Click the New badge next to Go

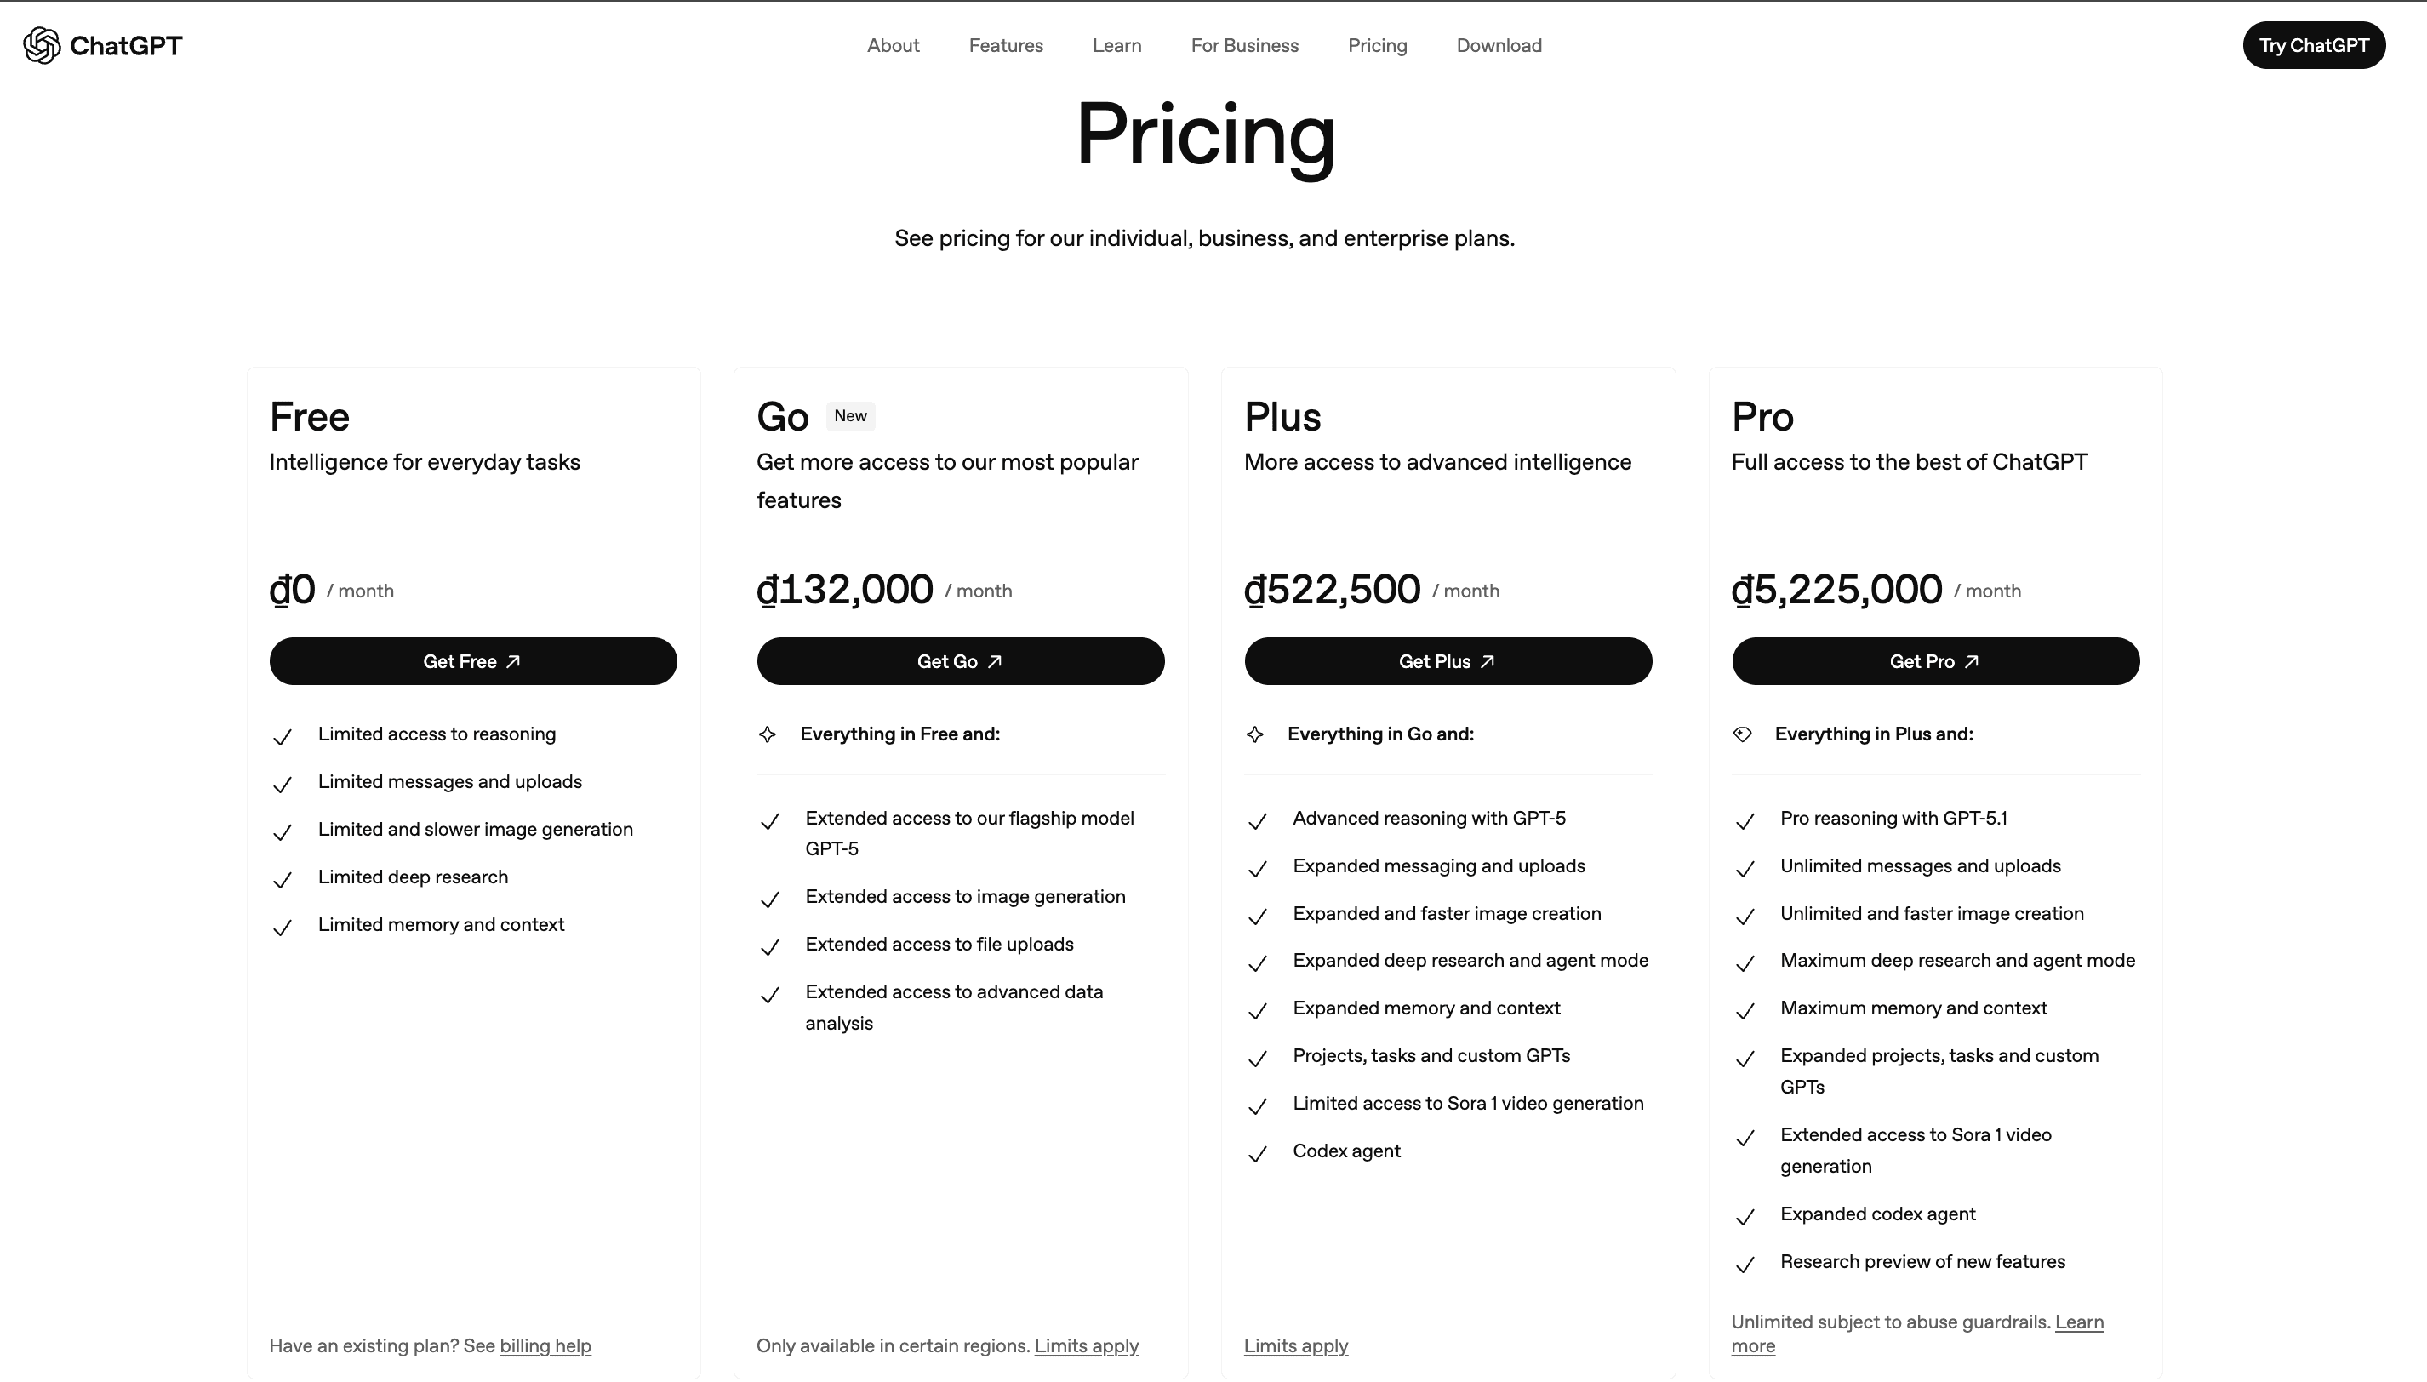point(849,416)
